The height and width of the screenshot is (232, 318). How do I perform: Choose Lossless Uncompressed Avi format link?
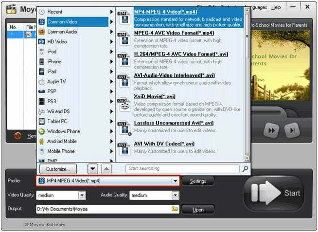point(174,123)
